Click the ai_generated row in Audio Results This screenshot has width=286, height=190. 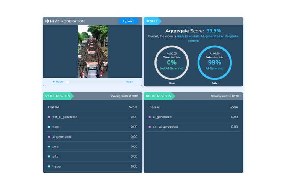(193, 117)
